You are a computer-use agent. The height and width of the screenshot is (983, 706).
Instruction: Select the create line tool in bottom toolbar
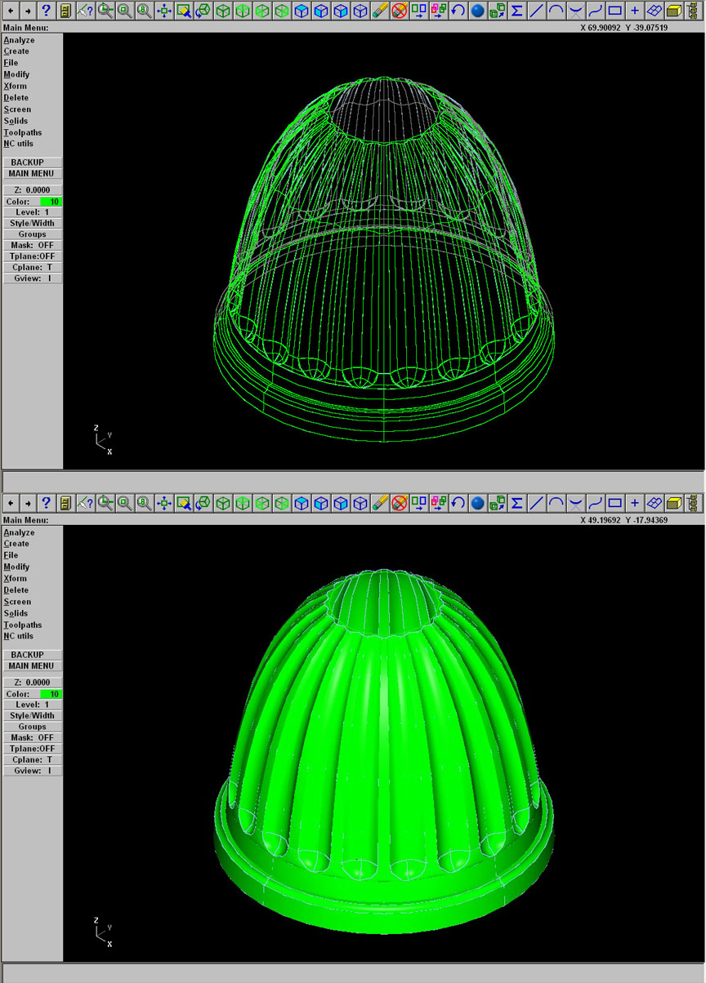coord(536,503)
